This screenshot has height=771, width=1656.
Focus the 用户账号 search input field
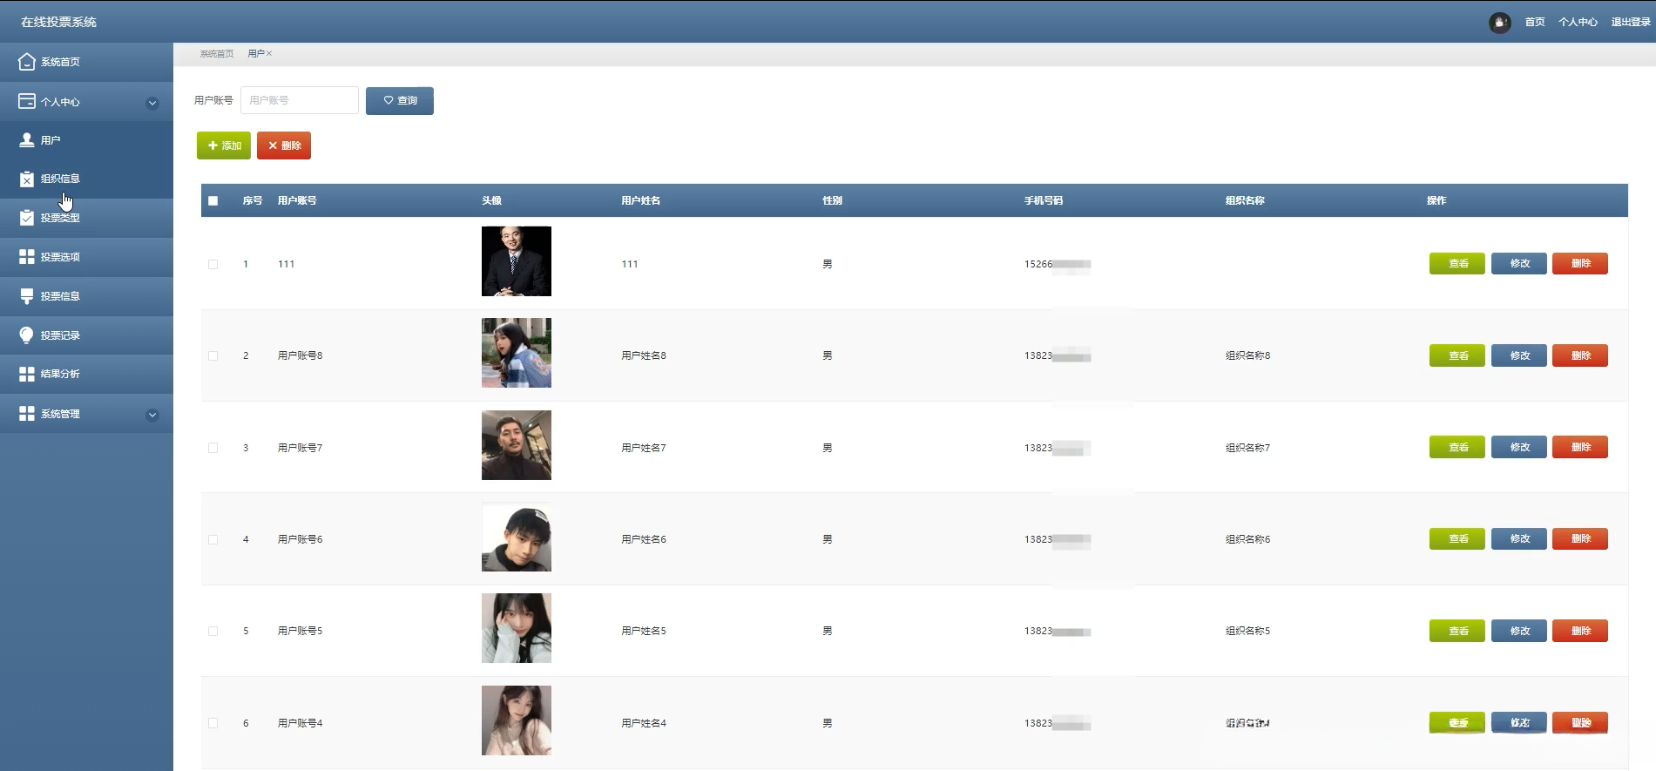(300, 100)
